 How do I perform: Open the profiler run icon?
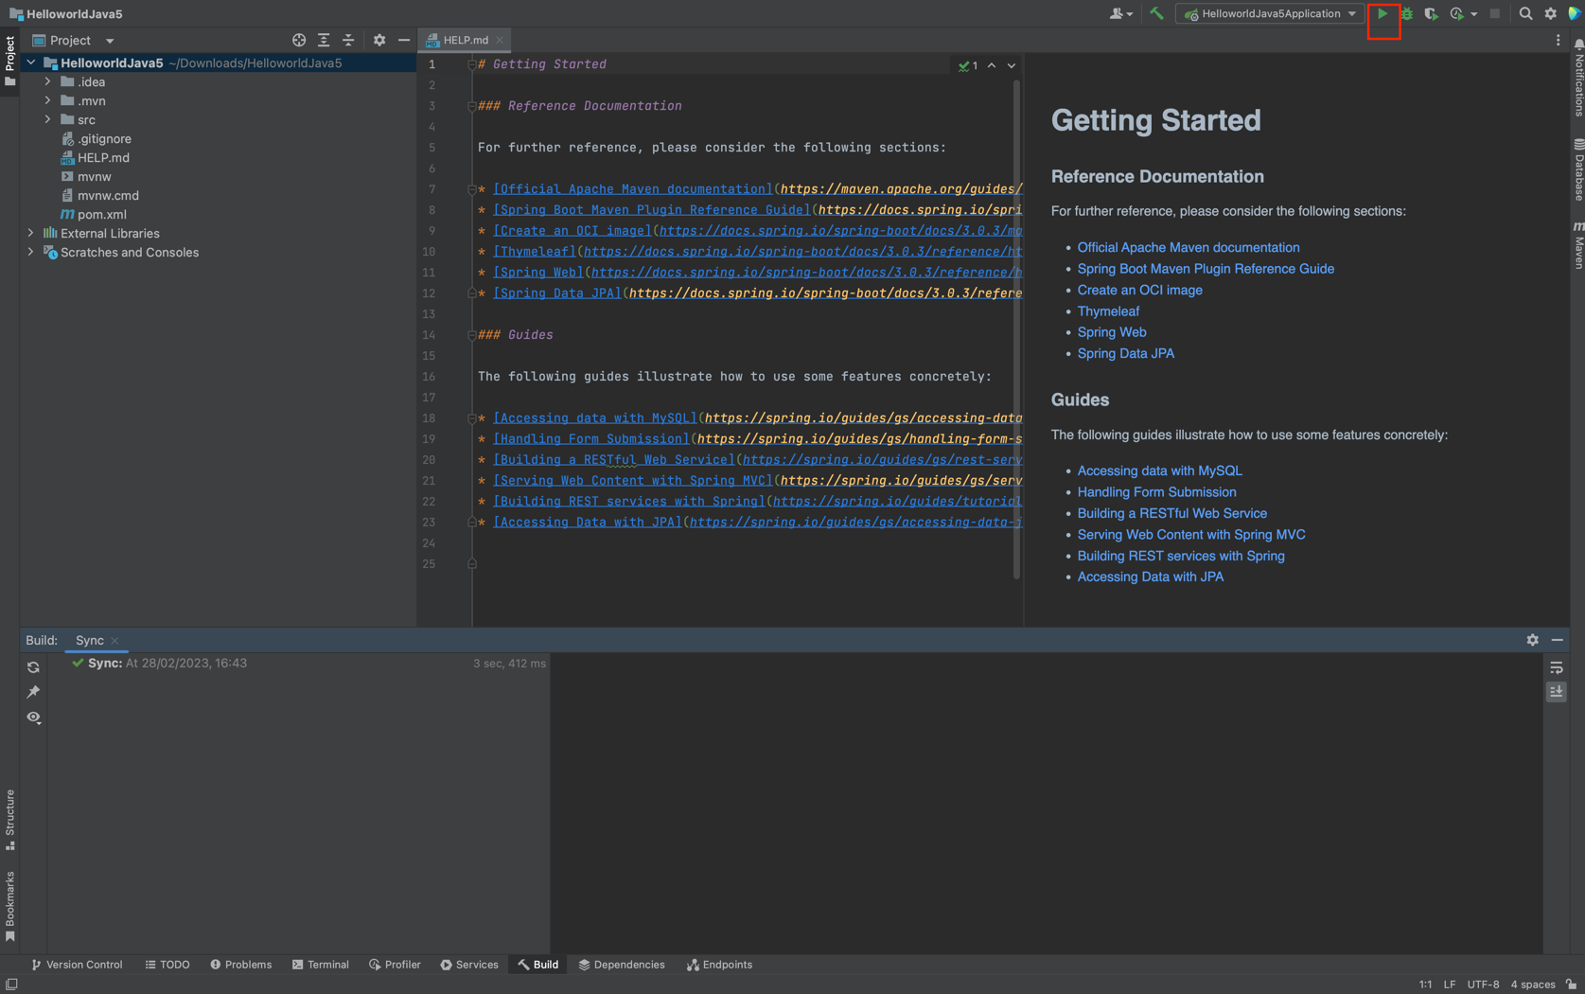(1456, 14)
